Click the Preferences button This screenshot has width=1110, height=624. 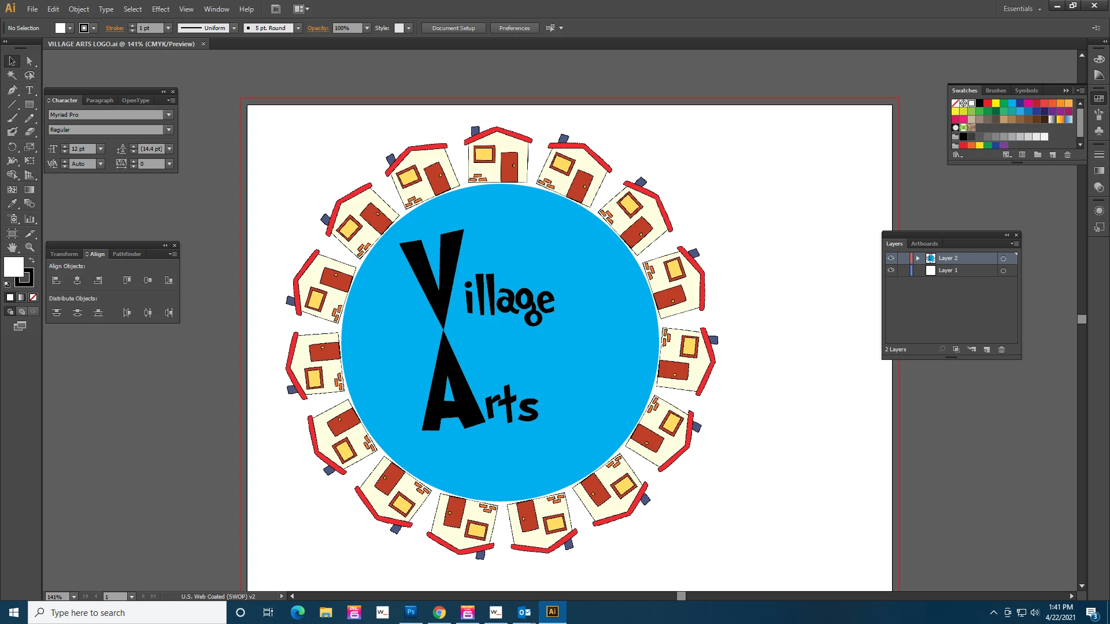coord(514,28)
